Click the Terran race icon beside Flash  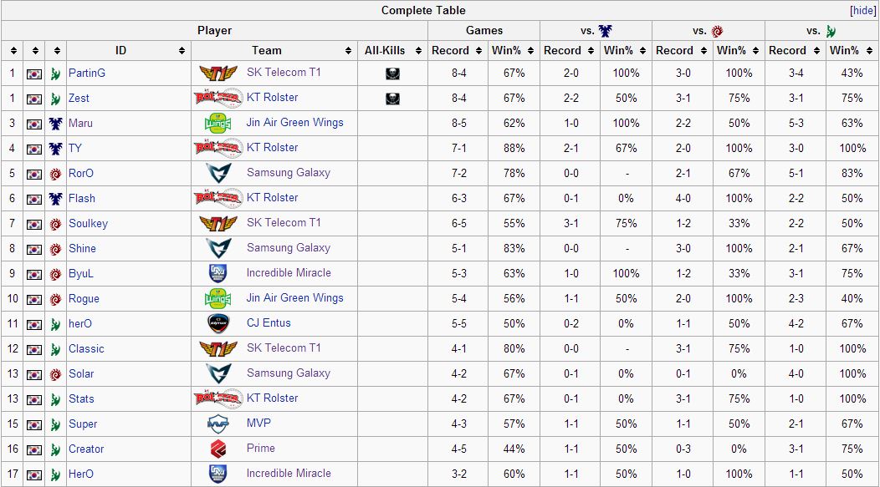(x=55, y=199)
